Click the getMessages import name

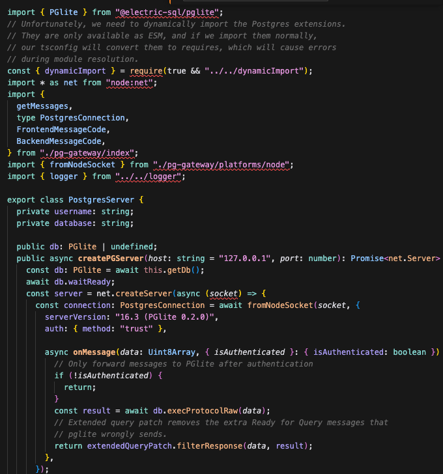click(x=42, y=106)
